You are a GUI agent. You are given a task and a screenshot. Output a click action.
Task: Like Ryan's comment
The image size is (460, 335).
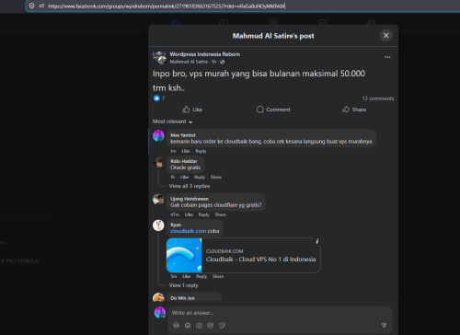coord(186,276)
